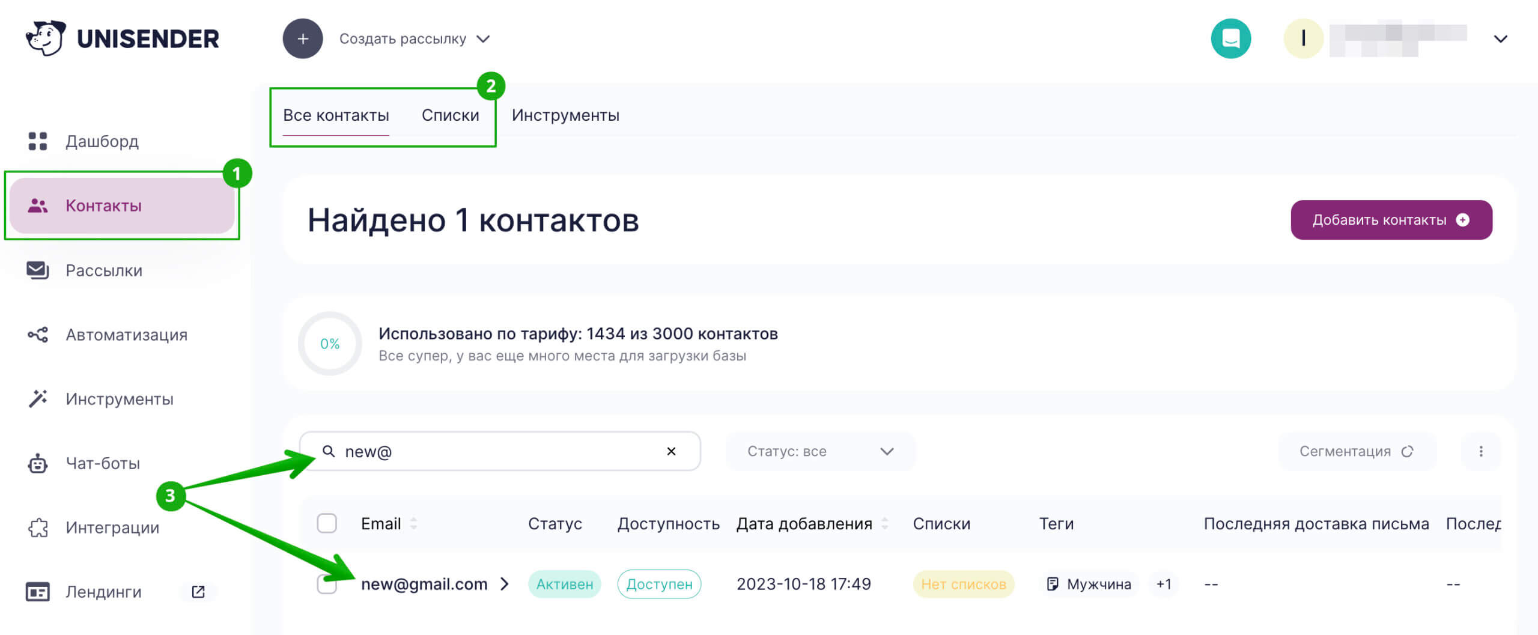Click the Рассылки envelope icon
The width and height of the screenshot is (1538, 635).
coord(37,270)
